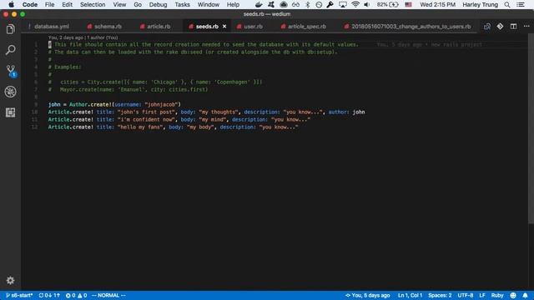Click the text "i'm confident now" on line 11
534x300 pixels.
[x=147, y=119]
